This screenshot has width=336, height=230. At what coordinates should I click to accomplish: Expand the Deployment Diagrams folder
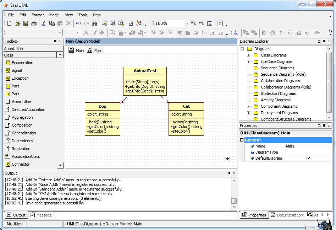[249, 113]
